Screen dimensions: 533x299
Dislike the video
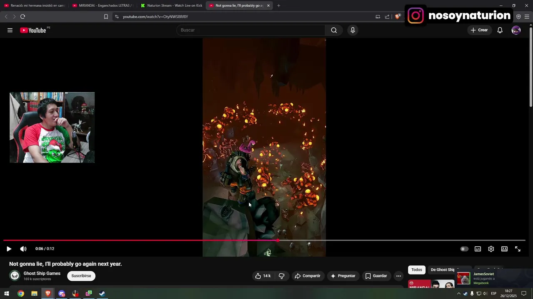(x=281, y=276)
